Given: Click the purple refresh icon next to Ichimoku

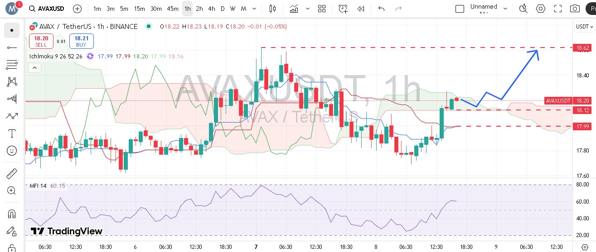Looking at the screenshot, I should (90, 56).
